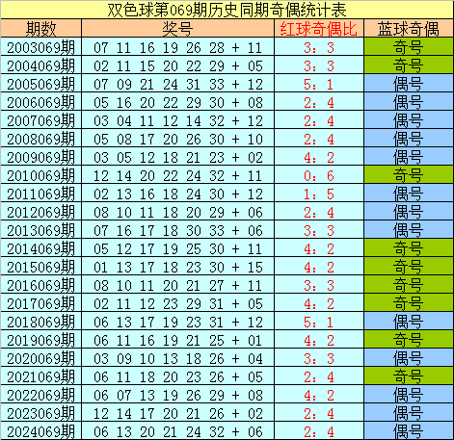The image size is (454, 440).
Task: Click the 奖号 column header
Action: tap(177, 29)
